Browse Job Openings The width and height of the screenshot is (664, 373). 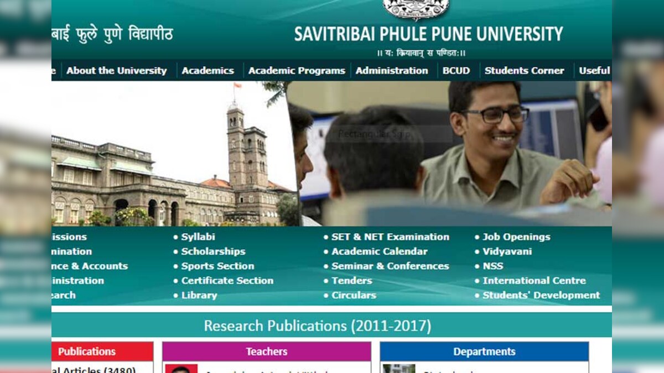coord(516,237)
